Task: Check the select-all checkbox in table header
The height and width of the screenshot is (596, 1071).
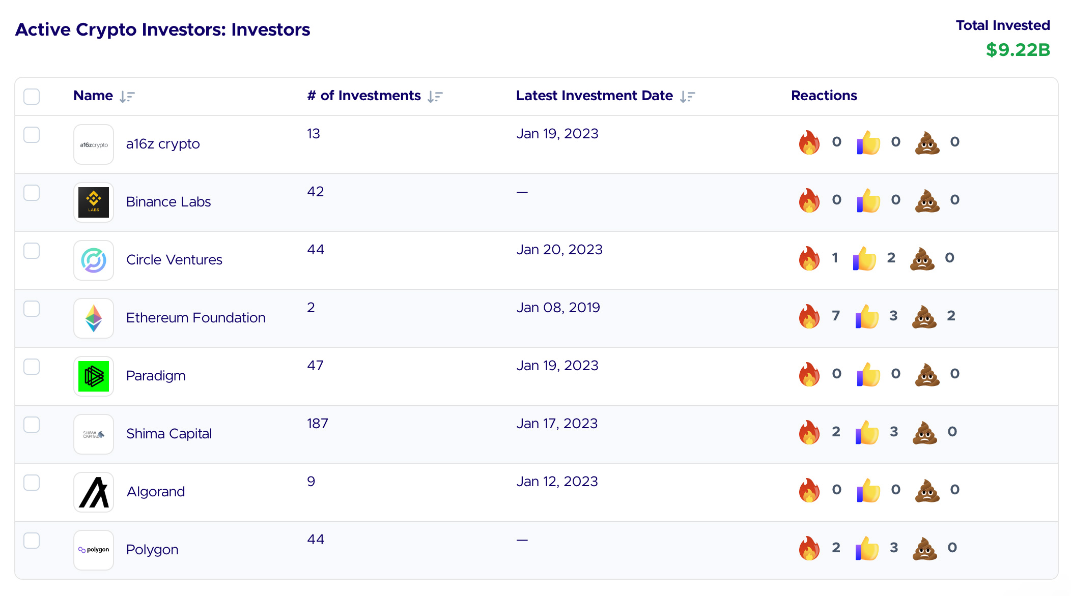Action: 32,96
